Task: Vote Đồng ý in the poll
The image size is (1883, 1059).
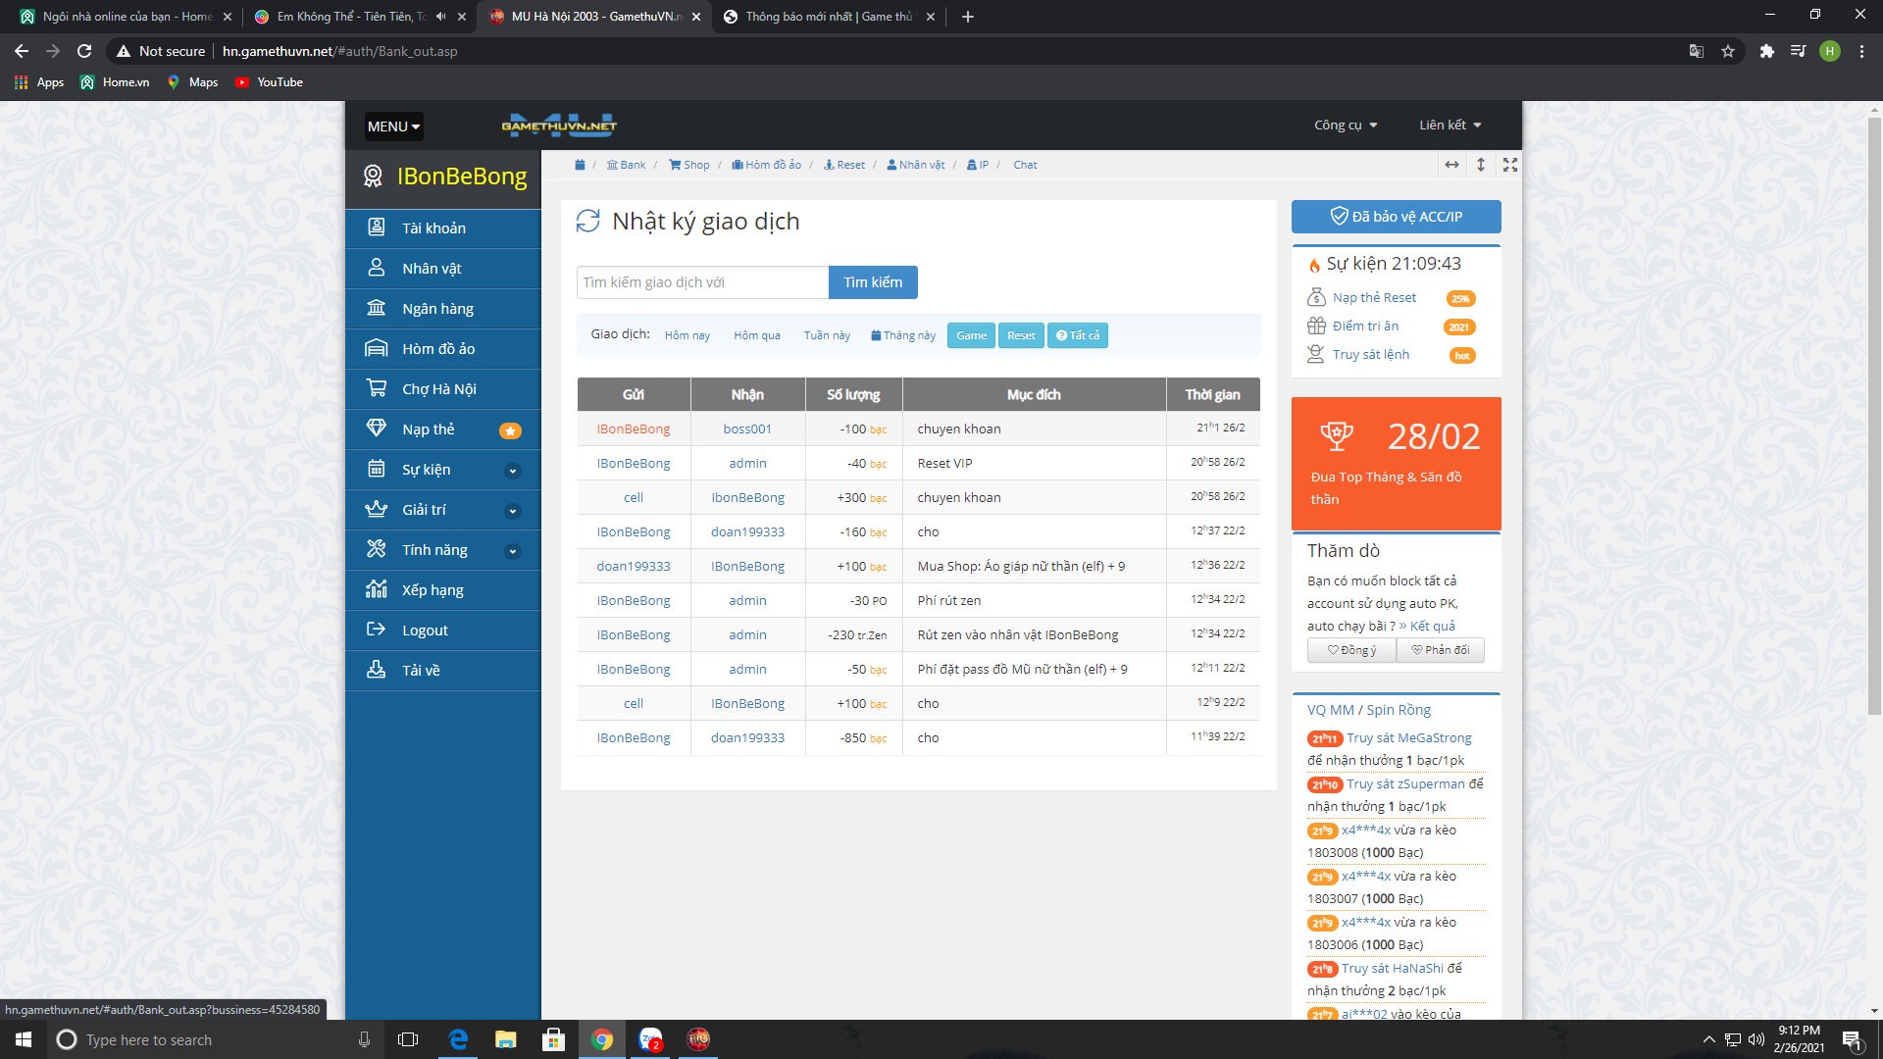Action: (x=1351, y=650)
